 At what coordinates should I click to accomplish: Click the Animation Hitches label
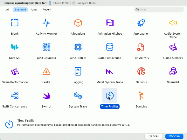point(110,34)
